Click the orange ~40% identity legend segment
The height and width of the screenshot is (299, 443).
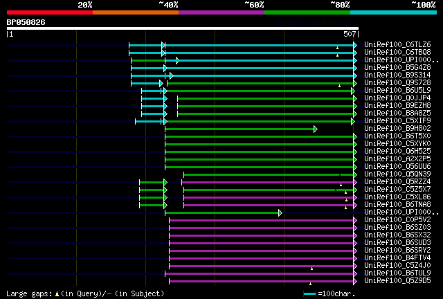(x=136, y=12)
